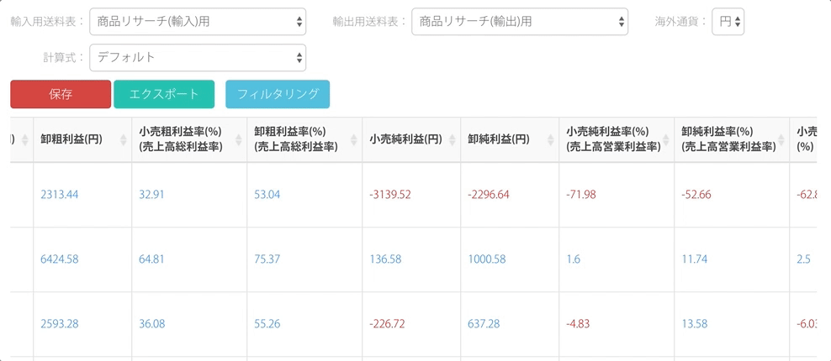
Task: Click the 1000.58 卸純利益 value
Action: click(x=487, y=259)
